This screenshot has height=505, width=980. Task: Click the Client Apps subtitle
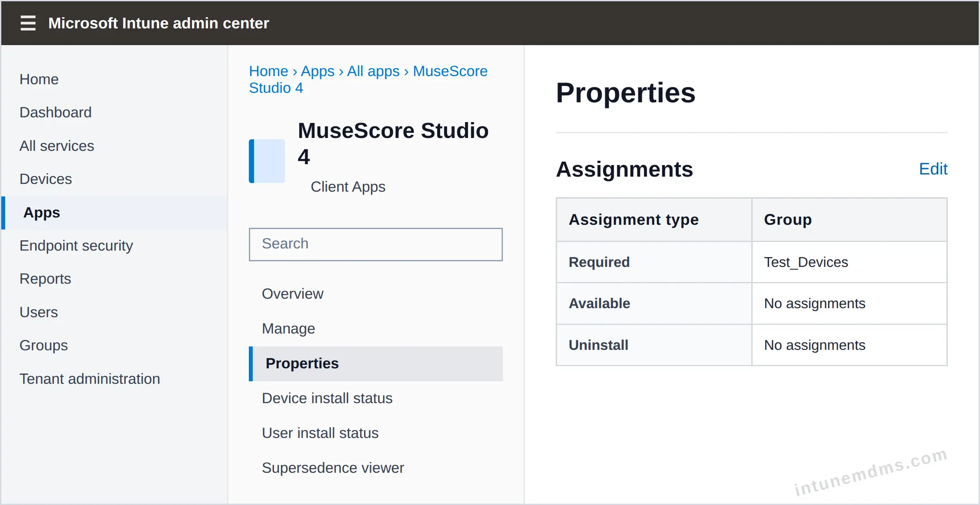pyautogui.click(x=348, y=187)
